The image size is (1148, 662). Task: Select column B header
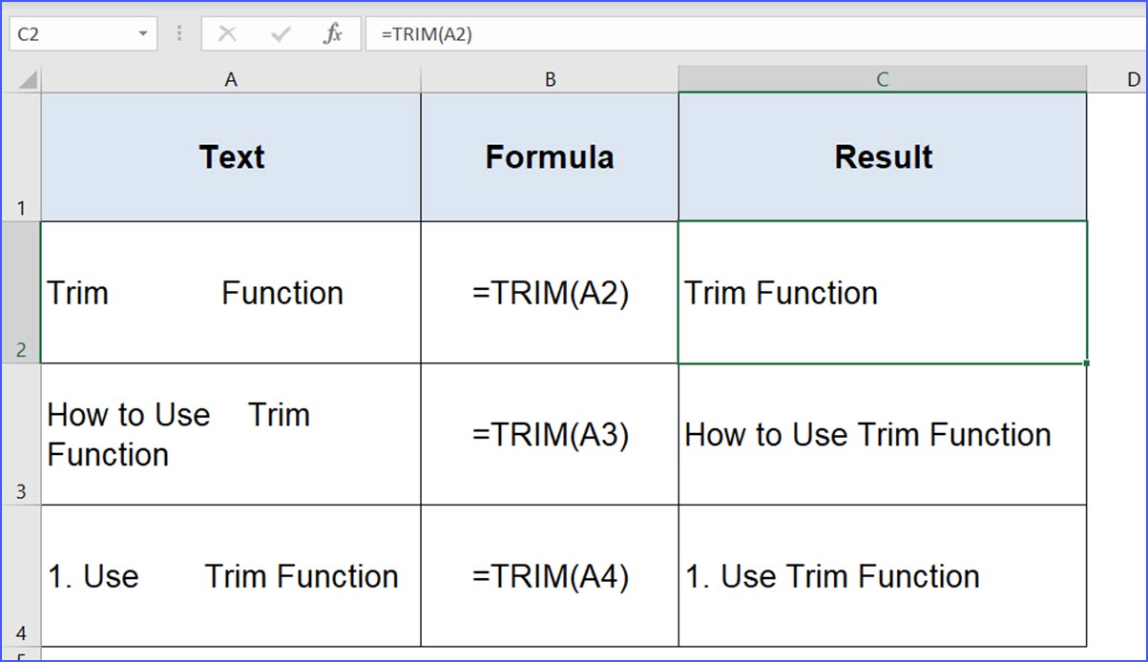550,78
